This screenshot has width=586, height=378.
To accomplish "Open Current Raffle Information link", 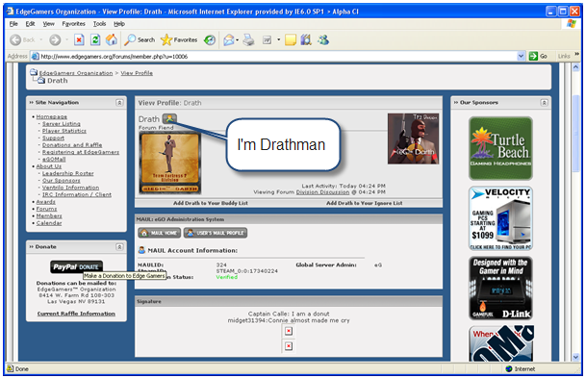I will tap(76, 314).
